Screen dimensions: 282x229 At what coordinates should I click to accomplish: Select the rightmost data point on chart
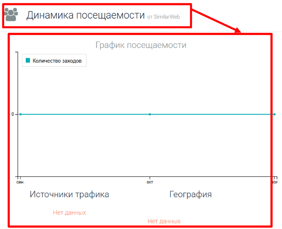coord(274,114)
